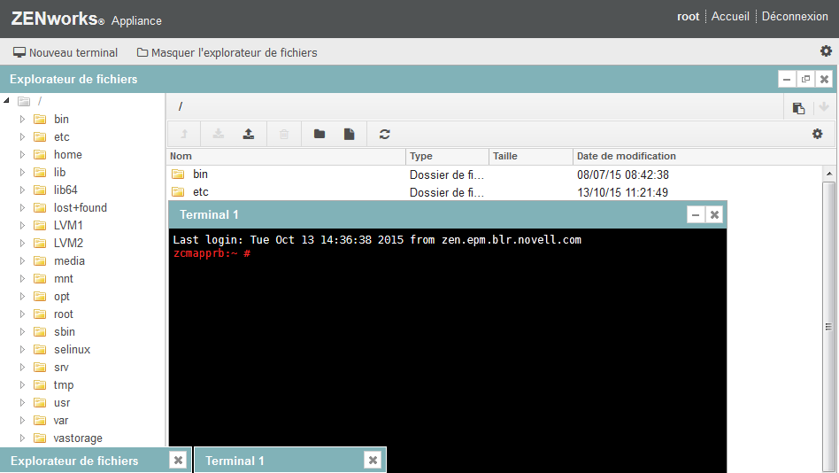Click the root user label

pos(689,17)
